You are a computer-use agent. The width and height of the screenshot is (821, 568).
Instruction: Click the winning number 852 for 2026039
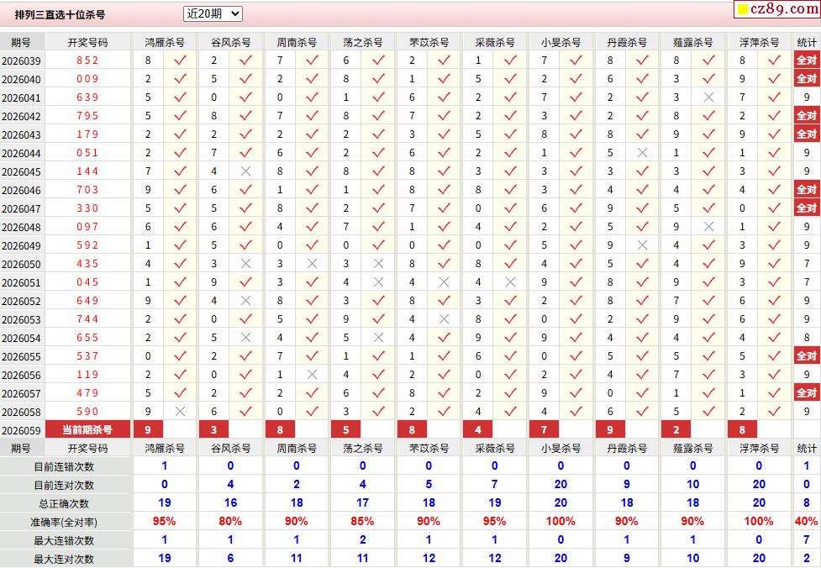point(87,60)
